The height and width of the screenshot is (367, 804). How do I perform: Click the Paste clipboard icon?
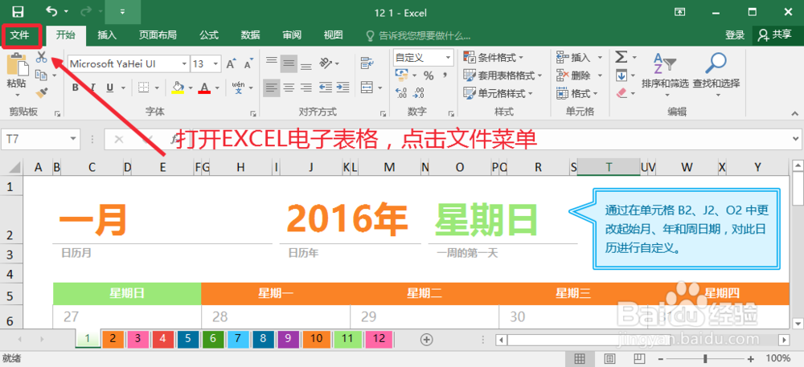17,64
